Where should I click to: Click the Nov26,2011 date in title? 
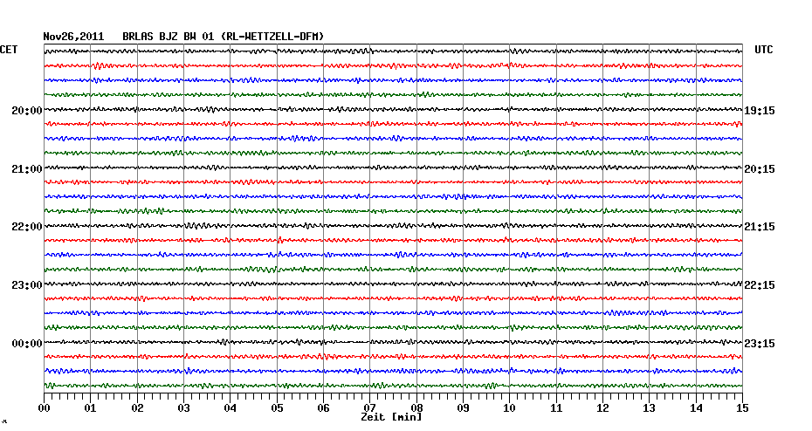(x=74, y=37)
